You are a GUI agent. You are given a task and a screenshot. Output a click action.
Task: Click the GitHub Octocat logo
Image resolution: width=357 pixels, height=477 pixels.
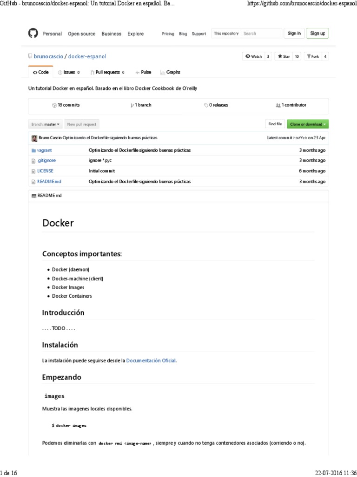(x=33, y=34)
